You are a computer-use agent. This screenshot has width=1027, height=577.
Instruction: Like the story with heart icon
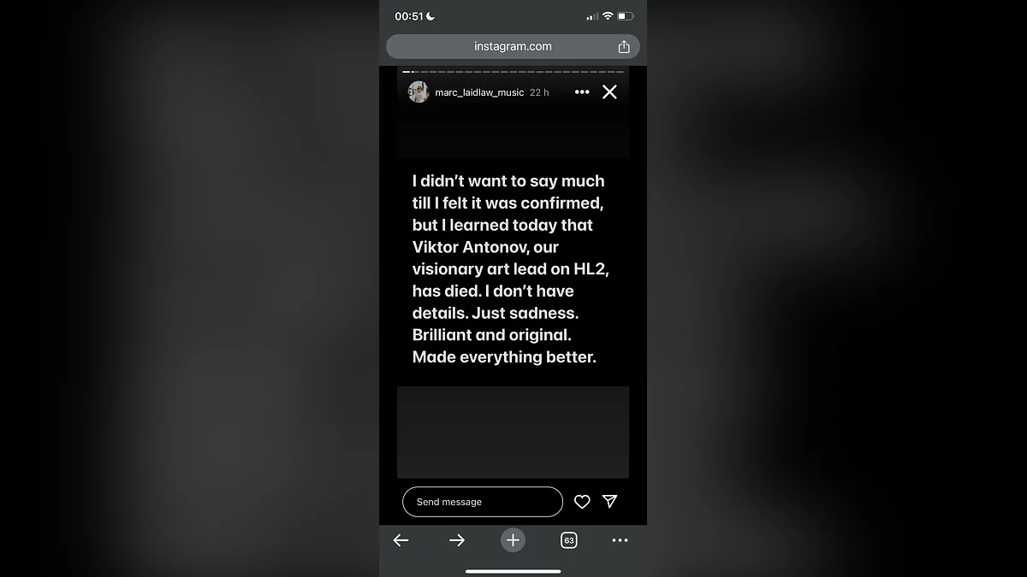tap(582, 502)
